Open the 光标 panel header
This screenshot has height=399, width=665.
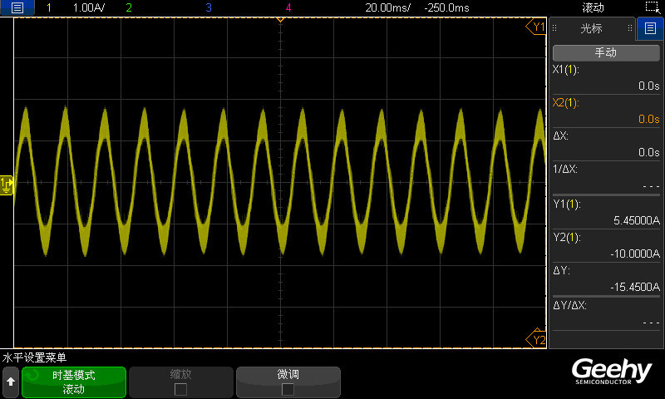(591, 28)
